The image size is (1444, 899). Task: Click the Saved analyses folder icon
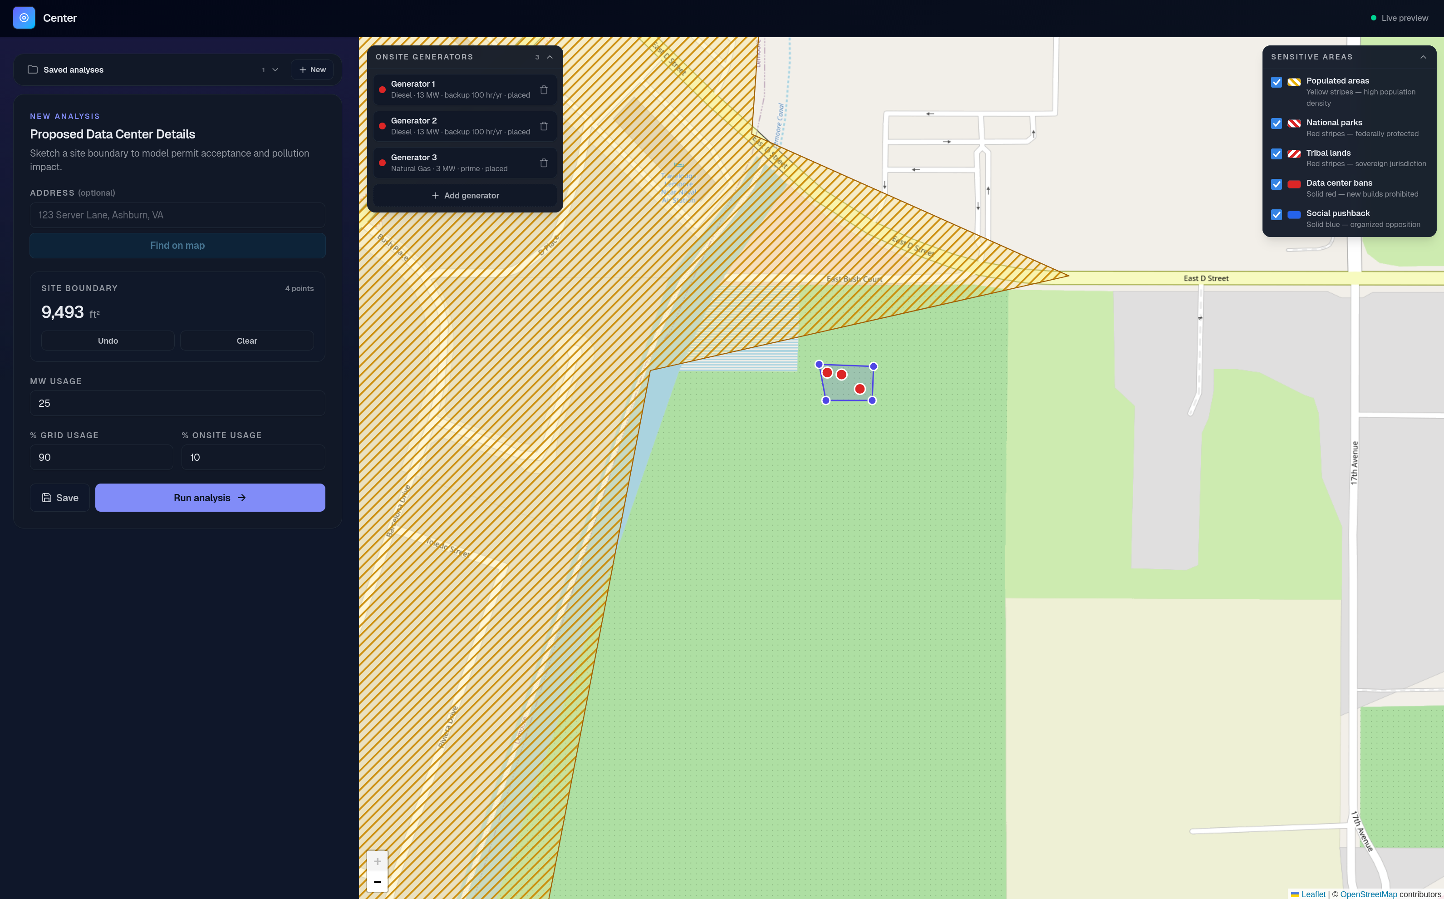coord(33,69)
